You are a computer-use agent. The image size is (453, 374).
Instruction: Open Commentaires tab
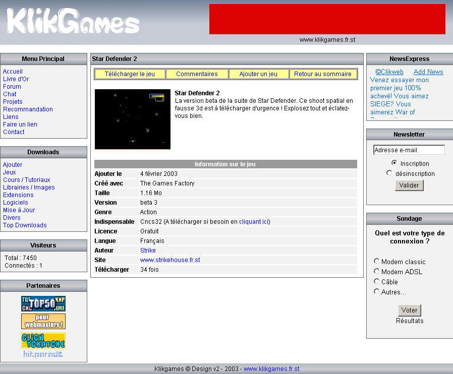(x=197, y=74)
